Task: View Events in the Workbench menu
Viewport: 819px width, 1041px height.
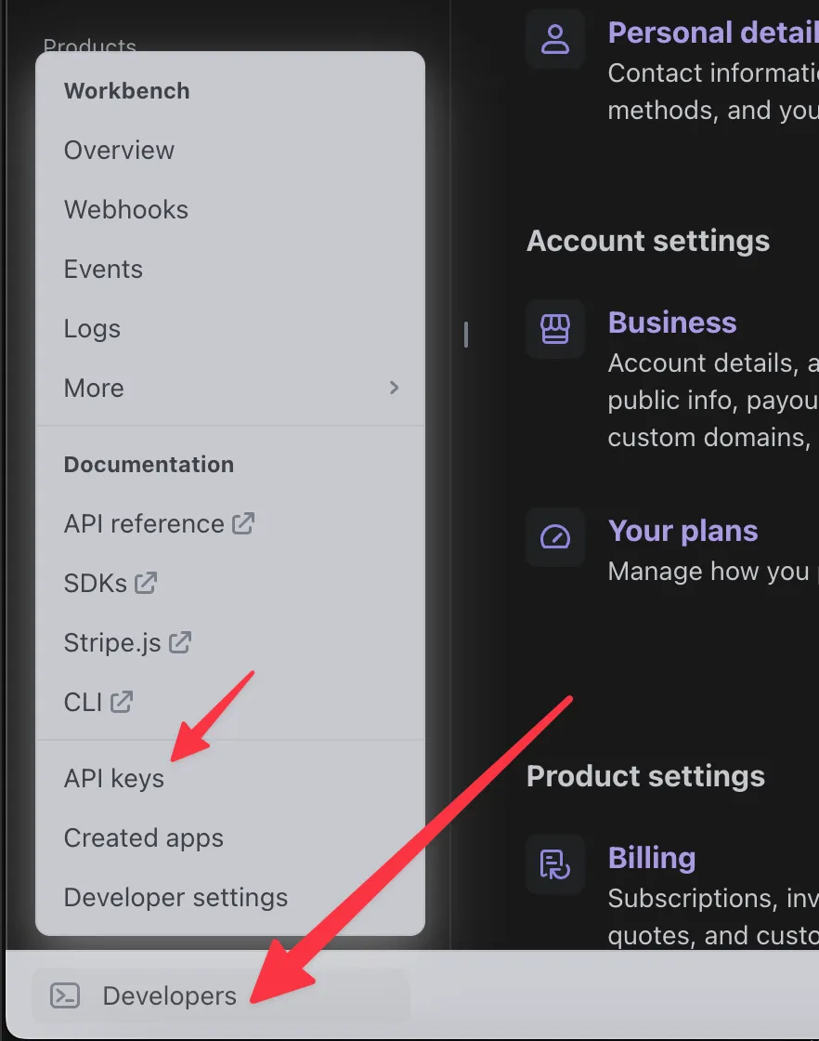Action: tap(103, 269)
